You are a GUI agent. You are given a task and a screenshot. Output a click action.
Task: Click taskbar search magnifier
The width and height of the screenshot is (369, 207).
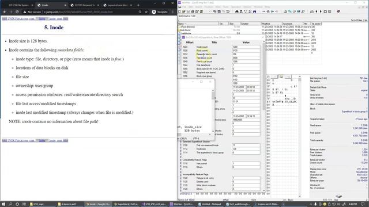pos(10,204)
